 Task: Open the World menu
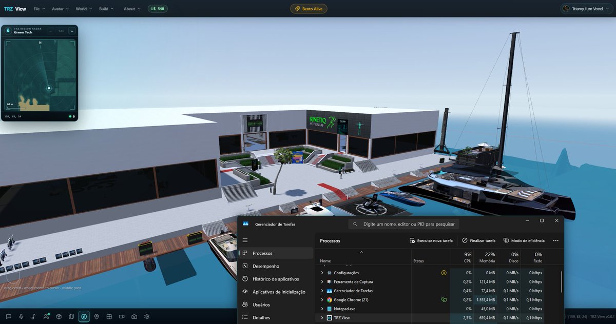[84, 9]
